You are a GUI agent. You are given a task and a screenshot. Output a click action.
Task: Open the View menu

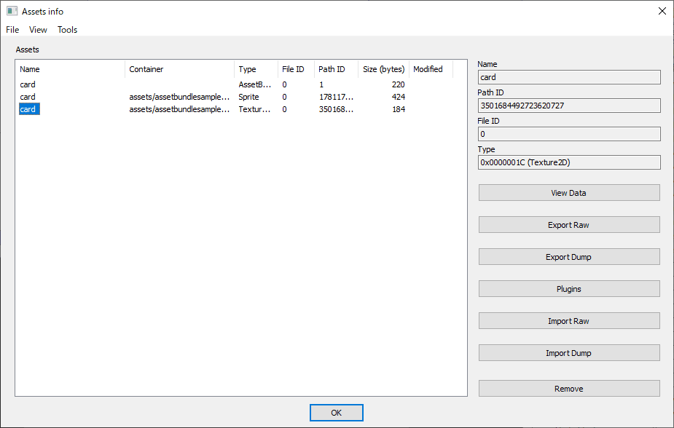[38, 30]
